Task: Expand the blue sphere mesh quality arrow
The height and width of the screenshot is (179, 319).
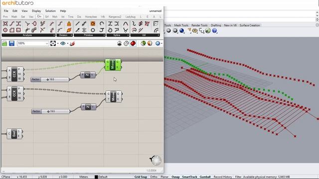Action: [x=161, y=43]
